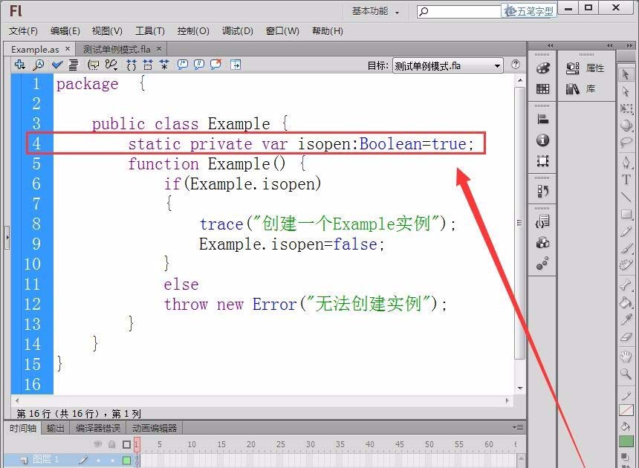This screenshot has width=639, height=468.
Task: Collapse code between braces icon
Action: pyautogui.click(x=130, y=65)
